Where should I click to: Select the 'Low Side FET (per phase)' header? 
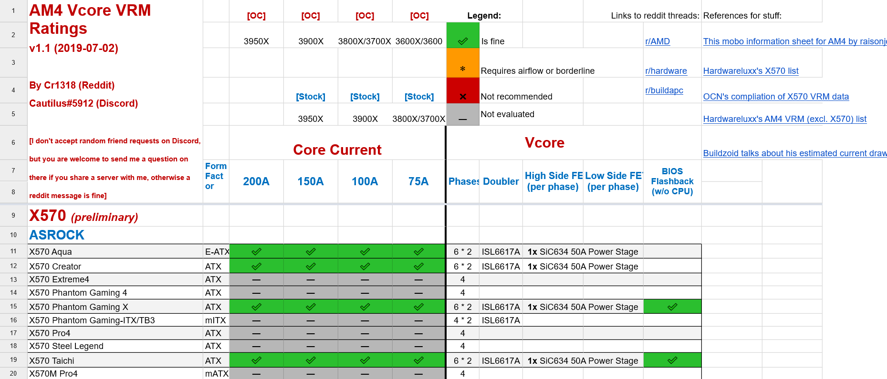coord(613,181)
